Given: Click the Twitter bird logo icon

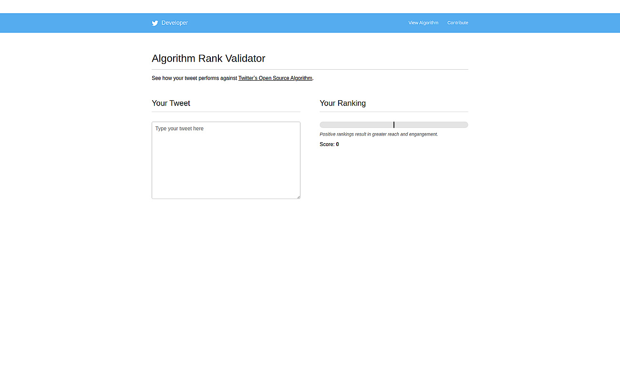Looking at the screenshot, I should point(155,23).
